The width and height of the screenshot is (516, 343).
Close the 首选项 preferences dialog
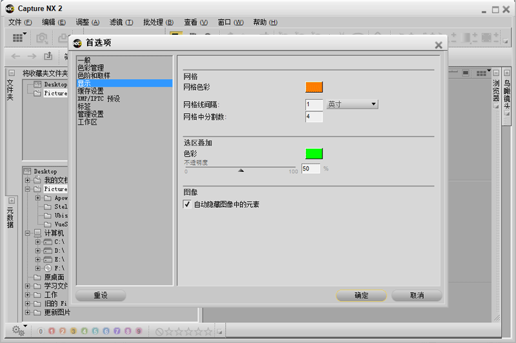click(439, 45)
